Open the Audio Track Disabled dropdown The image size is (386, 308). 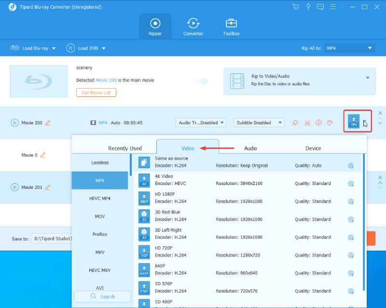(x=201, y=122)
